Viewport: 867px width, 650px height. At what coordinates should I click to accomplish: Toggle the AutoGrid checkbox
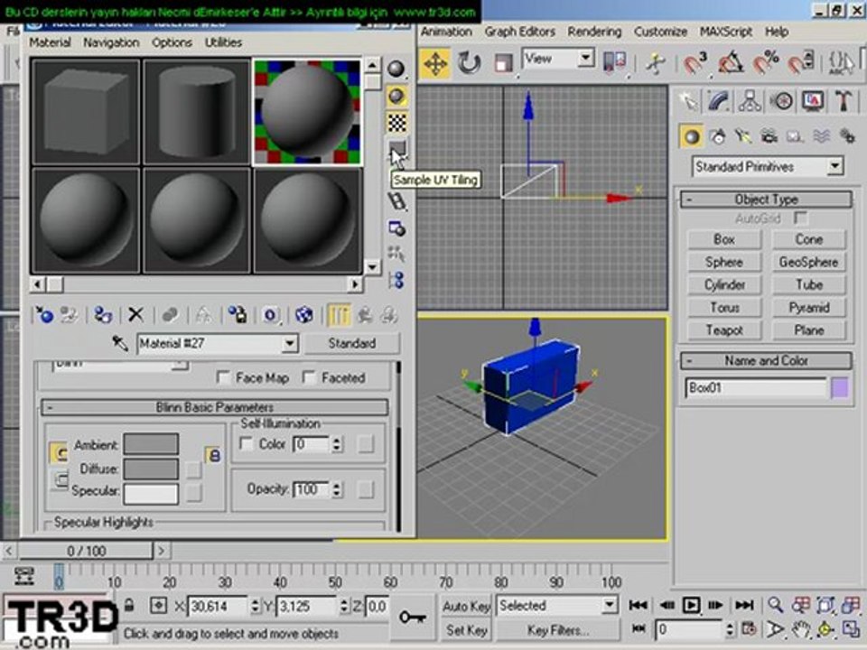800,218
